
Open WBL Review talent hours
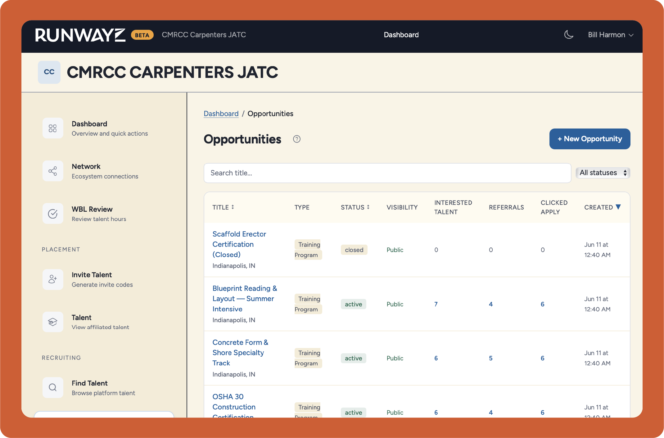[104, 214]
